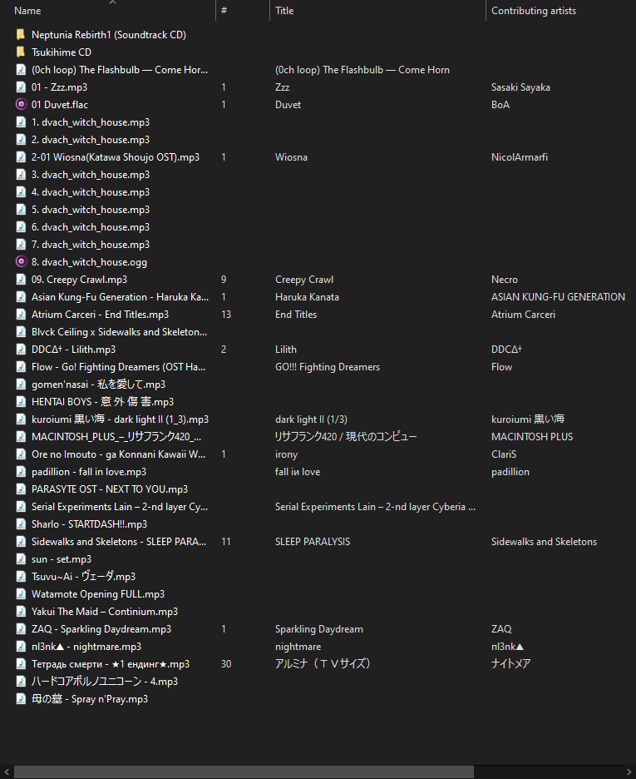The width and height of the screenshot is (636, 779).
Task: Select file 5. dvach_witch_house.mp3
Action: (x=91, y=210)
